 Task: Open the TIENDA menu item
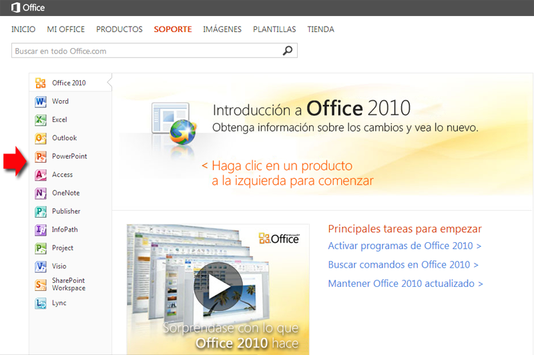click(x=320, y=29)
